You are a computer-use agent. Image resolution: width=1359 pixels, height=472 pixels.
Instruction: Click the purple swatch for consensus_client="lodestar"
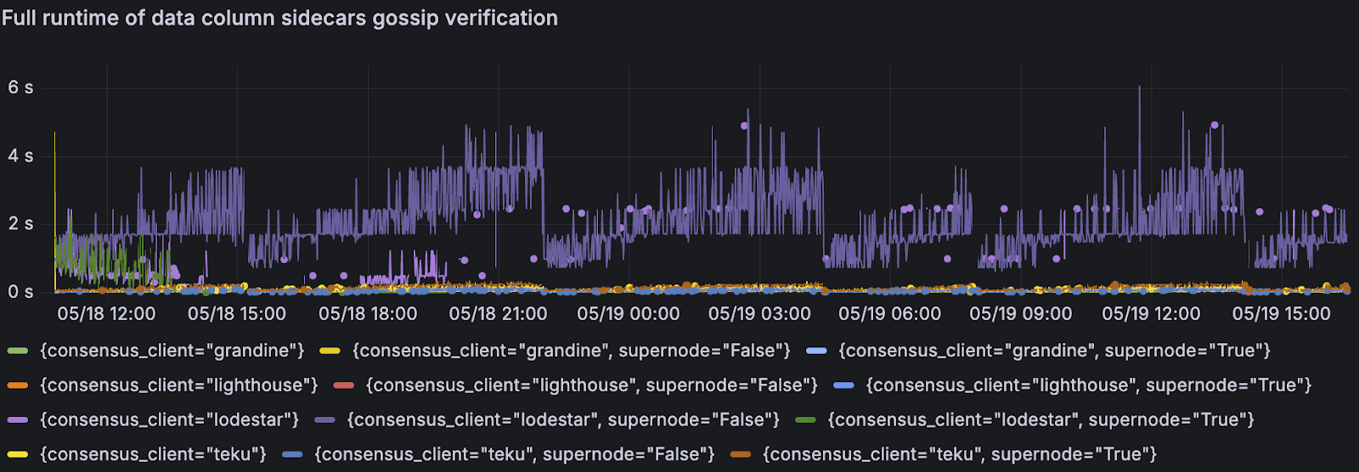(x=18, y=419)
